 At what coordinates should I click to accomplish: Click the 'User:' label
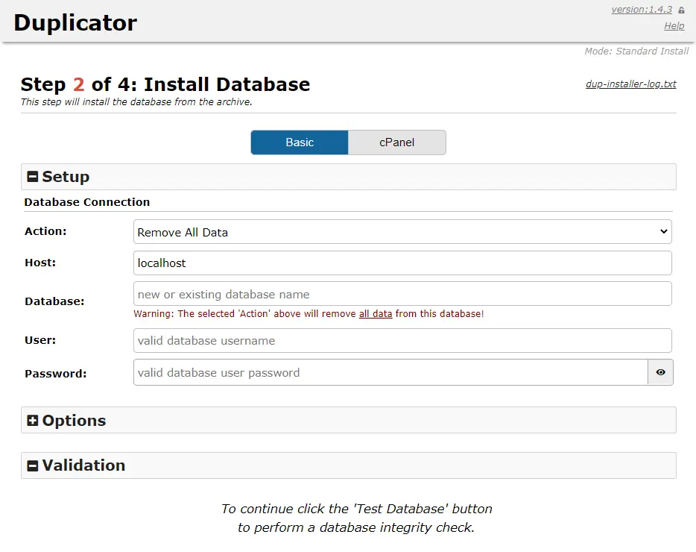(40, 340)
